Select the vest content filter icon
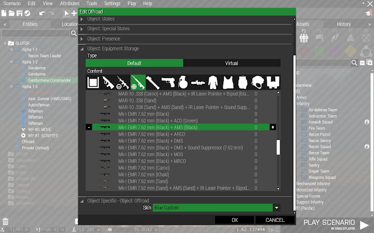 228,82
